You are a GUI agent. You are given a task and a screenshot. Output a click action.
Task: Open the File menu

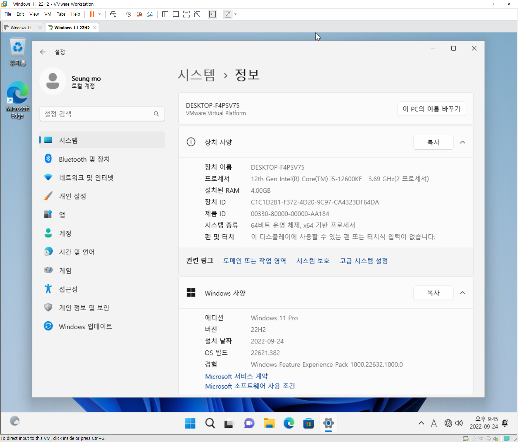click(x=8, y=14)
